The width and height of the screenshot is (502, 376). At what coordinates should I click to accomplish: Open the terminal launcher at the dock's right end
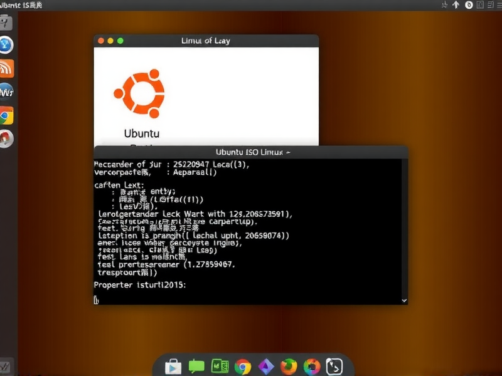(333, 367)
